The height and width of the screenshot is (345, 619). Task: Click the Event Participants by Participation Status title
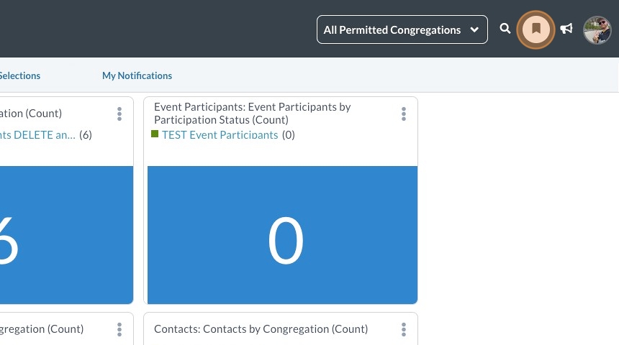tap(252, 114)
